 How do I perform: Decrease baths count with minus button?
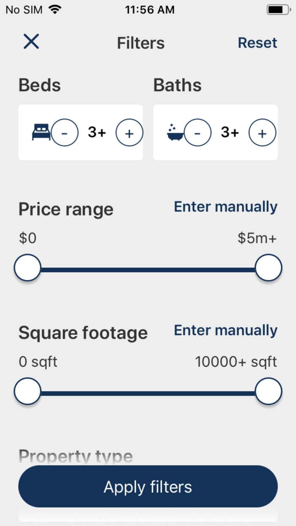(x=197, y=133)
